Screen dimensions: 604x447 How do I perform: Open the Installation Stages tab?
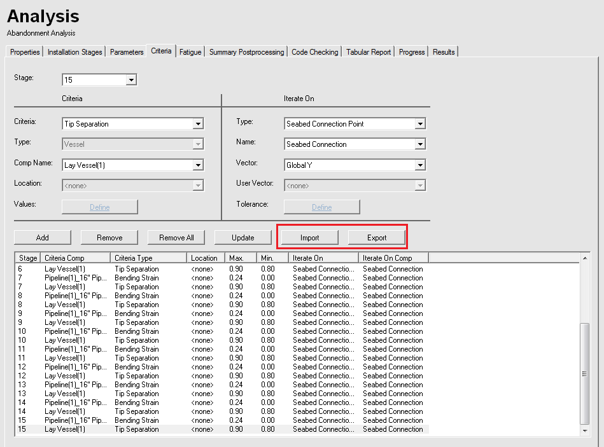tap(74, 52)
